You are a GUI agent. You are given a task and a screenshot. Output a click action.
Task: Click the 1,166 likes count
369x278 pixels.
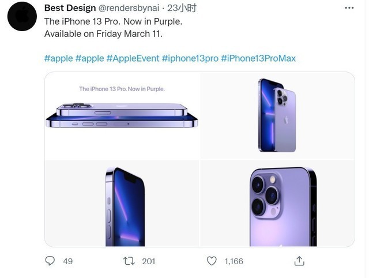[234, 261]
